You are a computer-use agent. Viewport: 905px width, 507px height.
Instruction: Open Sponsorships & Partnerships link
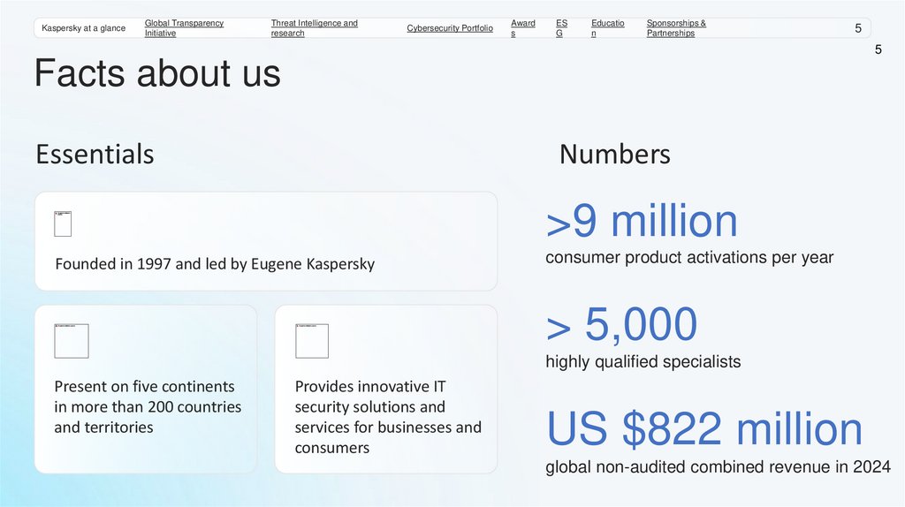pyautogui.click(x=676, y=28)
